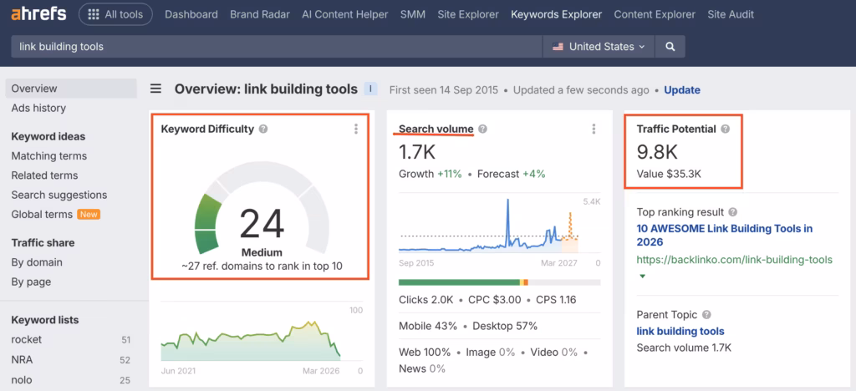Image resolution: width=856 pixels, height=391 pixels.
Task: View traffic share By domain
Action: [x=37, y=262]
